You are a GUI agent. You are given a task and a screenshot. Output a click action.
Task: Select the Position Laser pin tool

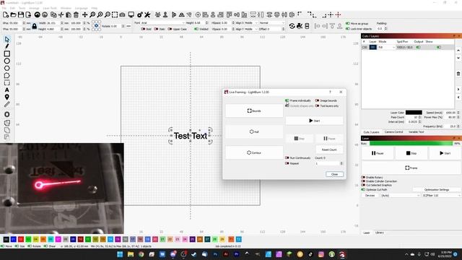coord(7,97)
